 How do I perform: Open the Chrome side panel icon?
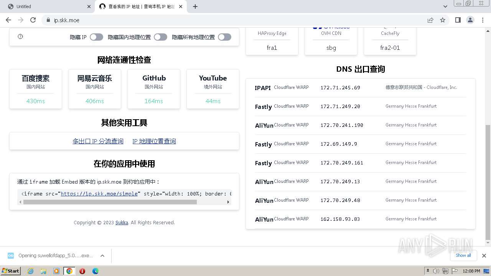pyautogui.click(x=458, y=20)
